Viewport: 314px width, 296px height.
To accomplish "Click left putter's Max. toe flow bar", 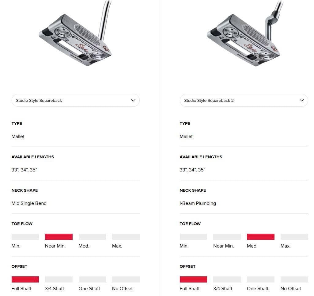I will click(x=126, y=237).
